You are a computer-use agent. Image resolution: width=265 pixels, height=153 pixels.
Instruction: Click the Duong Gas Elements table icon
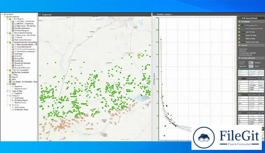click(x=13, y=63)
